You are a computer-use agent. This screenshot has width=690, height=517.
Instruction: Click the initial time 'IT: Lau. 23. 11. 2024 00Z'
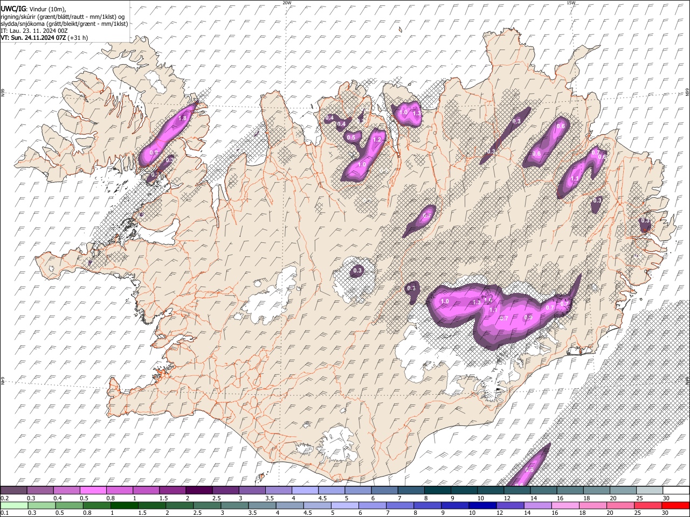click(34, 31)
